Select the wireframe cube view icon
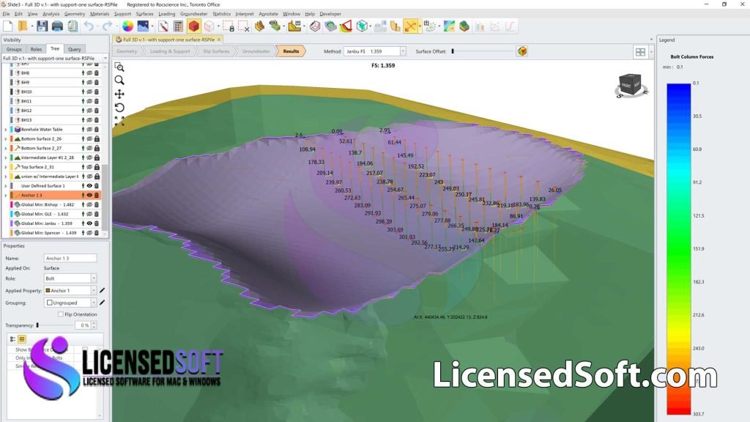The width and height of the screenshot is (750, 422). pos(209,26)
